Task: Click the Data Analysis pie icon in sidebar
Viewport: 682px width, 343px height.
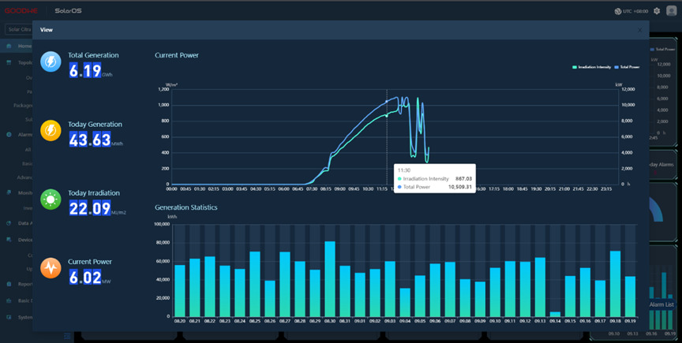Action: 9,223
